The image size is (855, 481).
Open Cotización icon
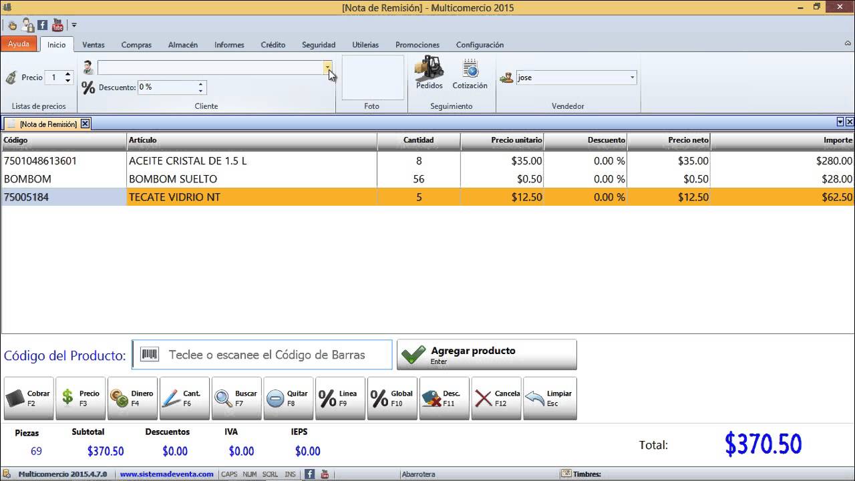click(x=470, y=73)
